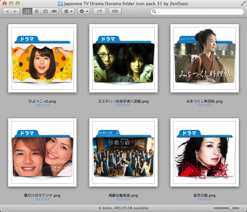Switch to column view
Image resolution: width=247 pixels, height=212 pixels.
pyautogui.click(x=45, y=11)
